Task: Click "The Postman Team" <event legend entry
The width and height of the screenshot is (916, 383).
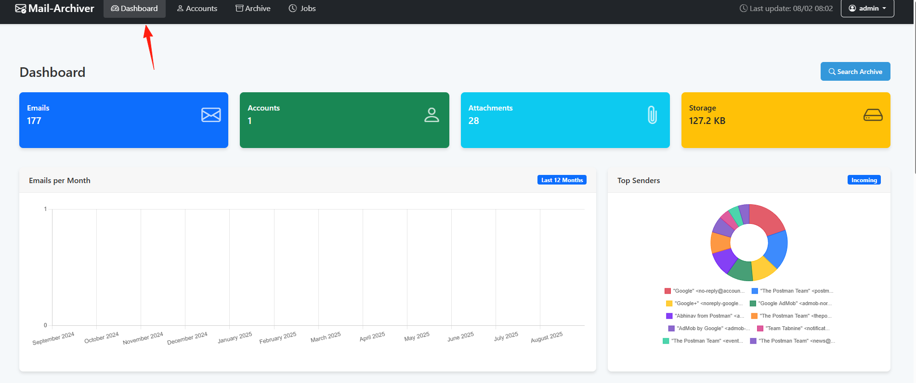Action: [x=703, y=341]
